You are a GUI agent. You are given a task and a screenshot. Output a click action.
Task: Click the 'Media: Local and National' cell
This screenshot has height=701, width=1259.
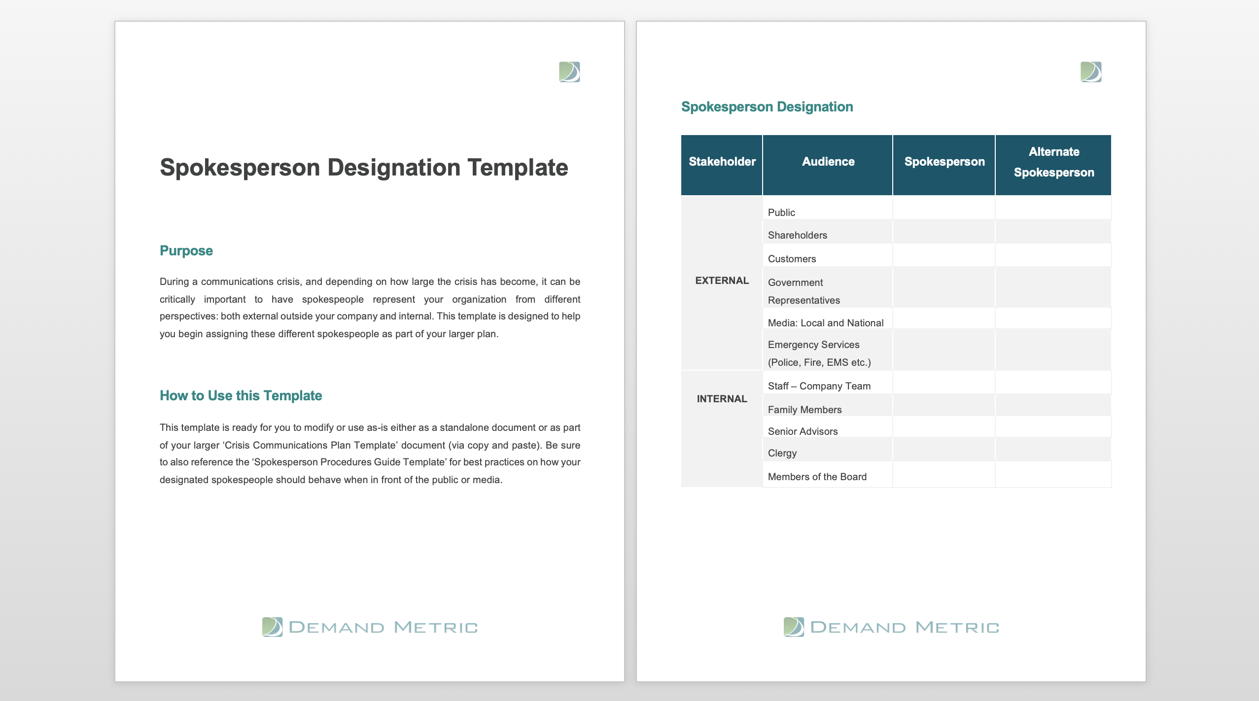point(828,318)
